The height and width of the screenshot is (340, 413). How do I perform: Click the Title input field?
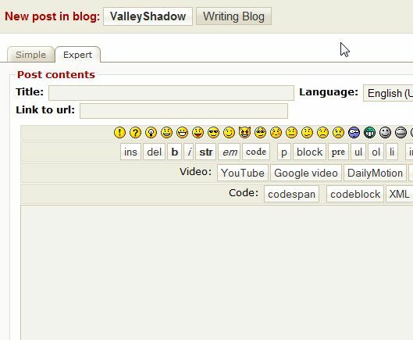click(x=171, y=93)
